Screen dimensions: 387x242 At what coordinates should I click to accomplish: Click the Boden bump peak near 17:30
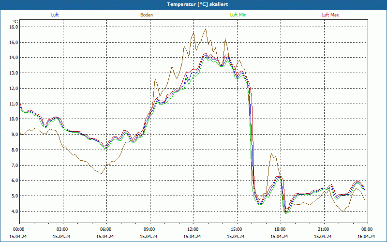(271, 153)
